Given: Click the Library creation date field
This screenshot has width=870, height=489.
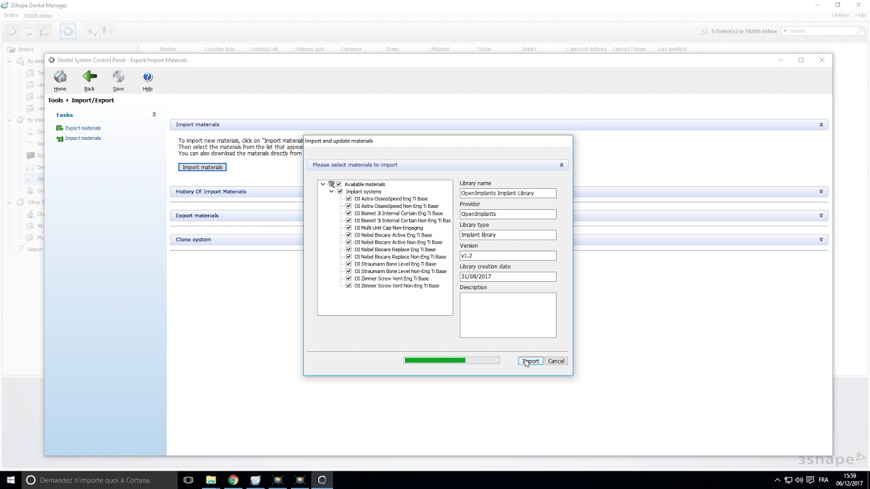Looking at the screenshot, I should pos(508,276).
